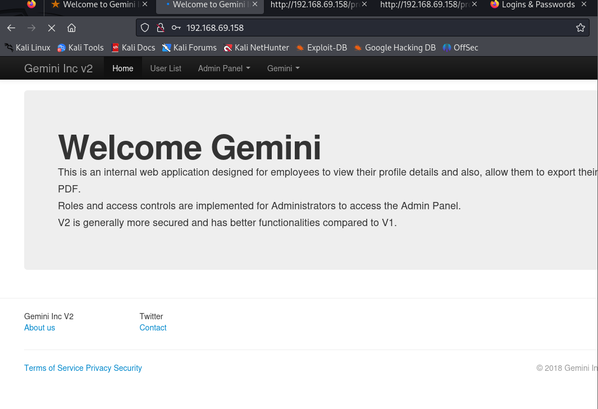Follow the About us link

(x=40, y=328)
